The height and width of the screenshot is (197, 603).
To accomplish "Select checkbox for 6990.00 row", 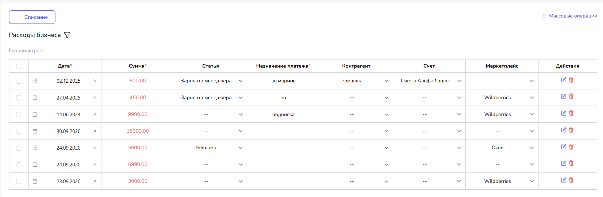I will click(19, 165).
